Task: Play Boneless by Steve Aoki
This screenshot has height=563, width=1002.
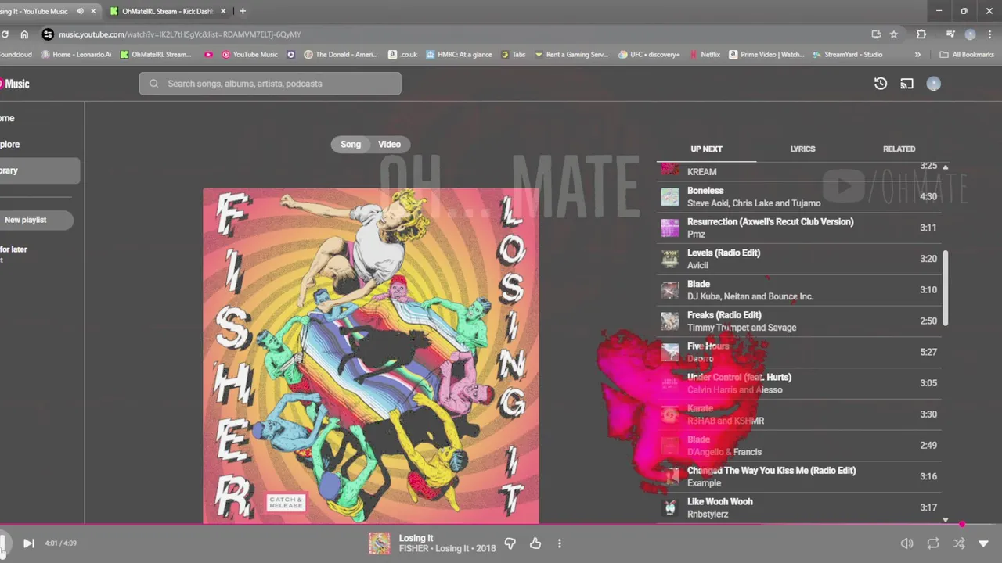Action: (x=798, y=196)
